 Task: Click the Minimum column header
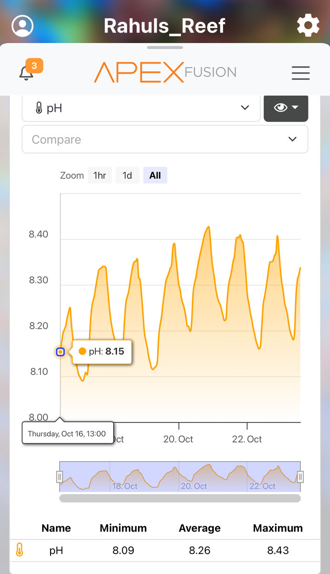[x=123, y=528]
